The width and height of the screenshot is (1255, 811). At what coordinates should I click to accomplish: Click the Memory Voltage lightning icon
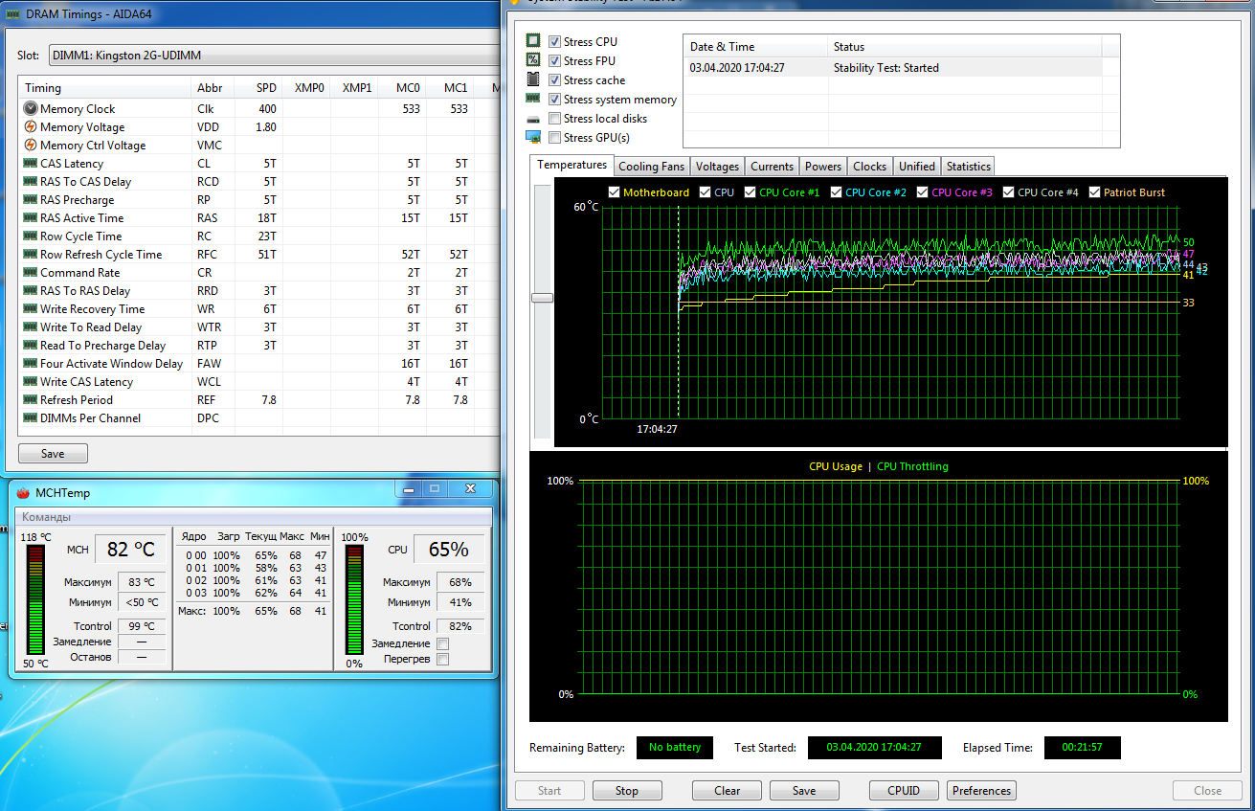[31, 127]
